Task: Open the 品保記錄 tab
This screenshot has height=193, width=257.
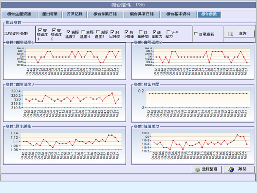Action: pos(75,15)
